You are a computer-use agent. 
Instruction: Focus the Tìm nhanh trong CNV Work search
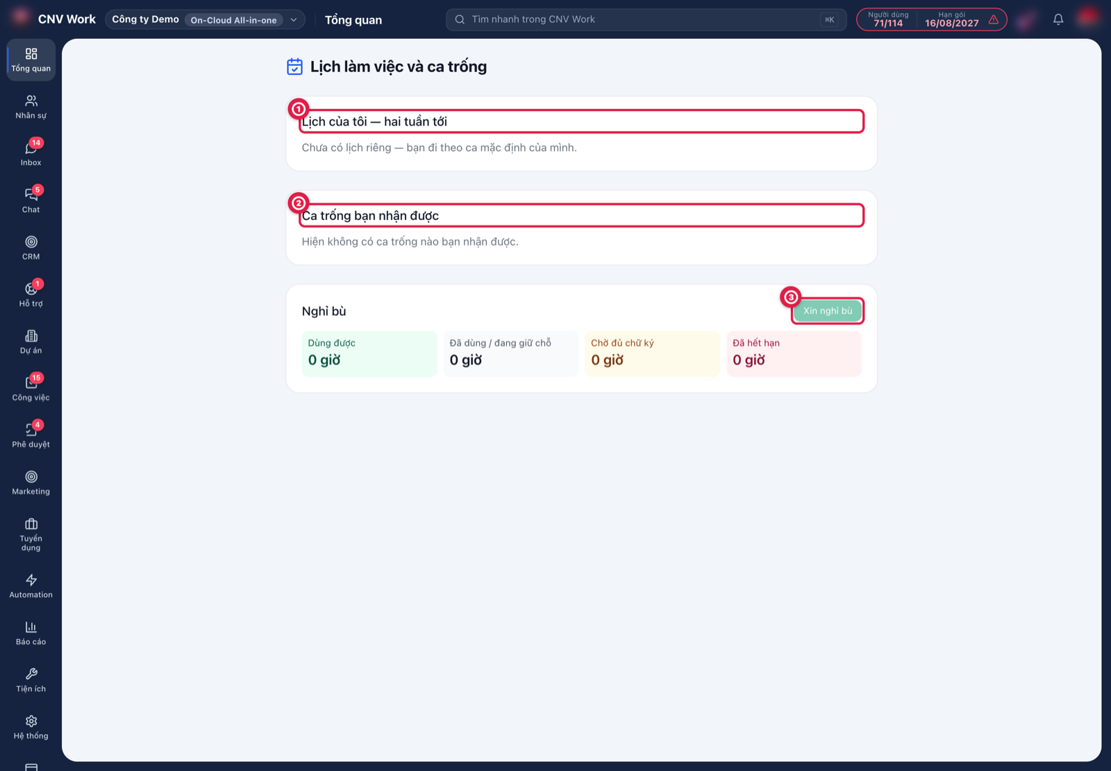coord(646,19)
